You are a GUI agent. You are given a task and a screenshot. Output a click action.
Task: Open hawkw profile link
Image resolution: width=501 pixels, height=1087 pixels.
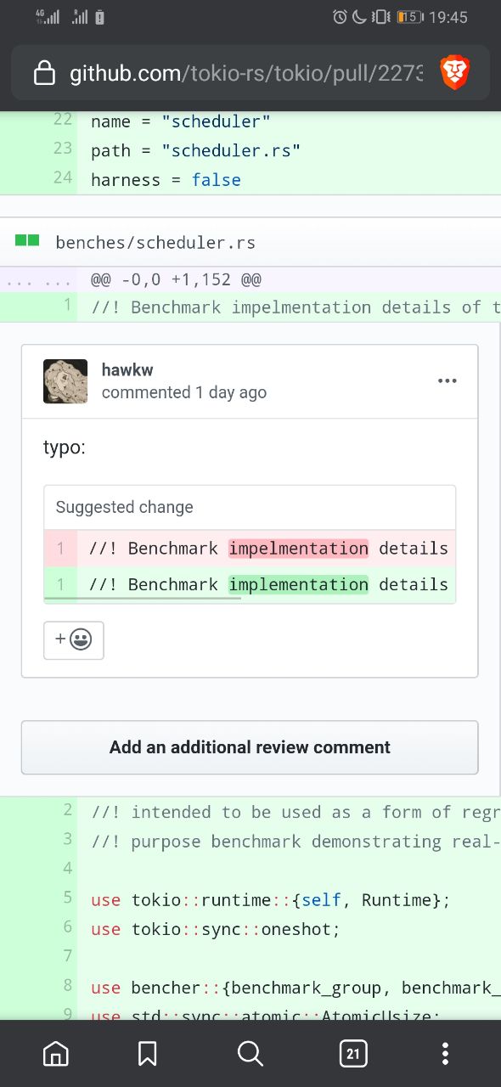127,369
